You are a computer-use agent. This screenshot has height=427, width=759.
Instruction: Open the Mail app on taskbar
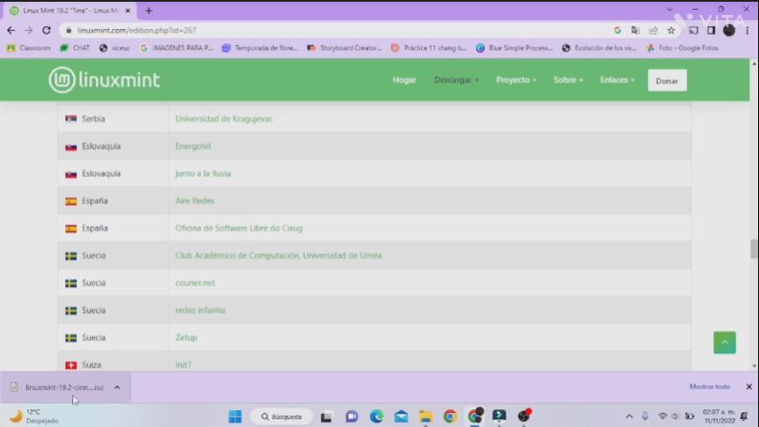point(402,416)
